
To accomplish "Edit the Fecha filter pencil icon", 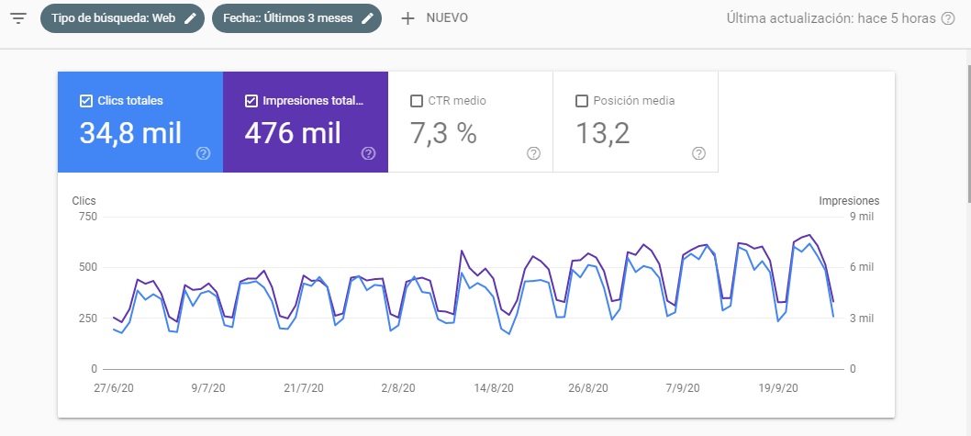I will [x=367, y=18].
